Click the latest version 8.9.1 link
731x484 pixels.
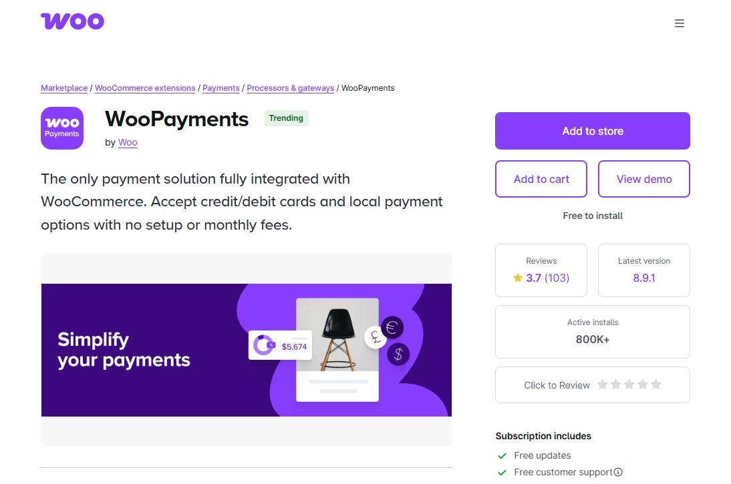643,278
